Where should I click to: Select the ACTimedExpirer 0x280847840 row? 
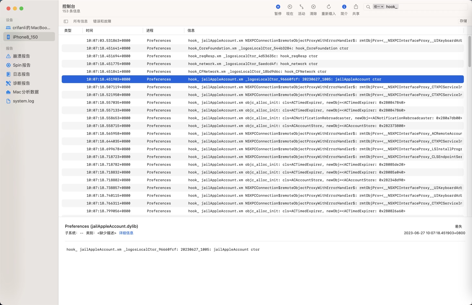262,102
